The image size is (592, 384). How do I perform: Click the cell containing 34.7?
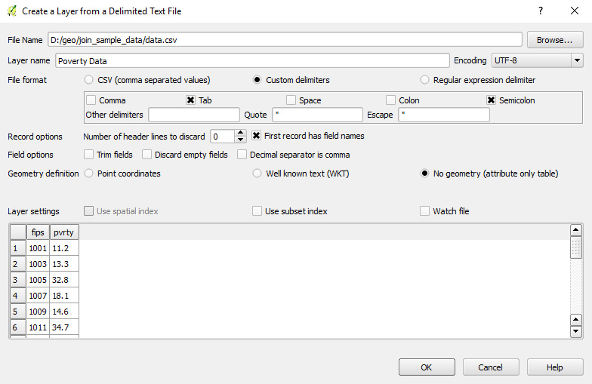pyautogui.click(x=63, y=327)
